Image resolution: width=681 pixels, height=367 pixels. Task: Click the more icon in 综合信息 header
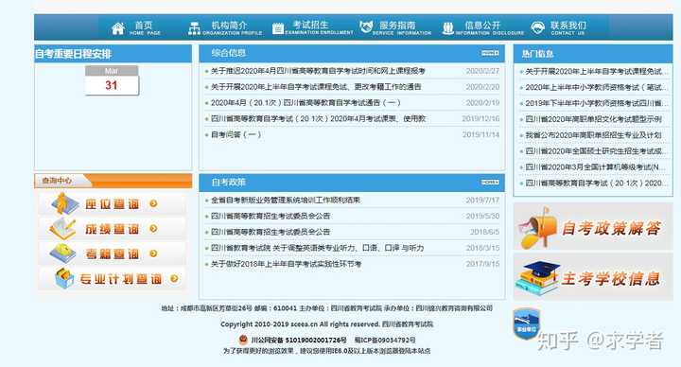pos(490,53)
